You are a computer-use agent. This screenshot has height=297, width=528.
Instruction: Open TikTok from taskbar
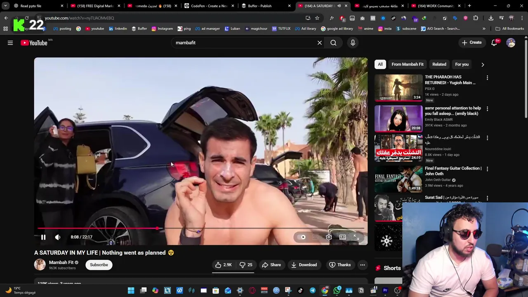[x=300, y=290]
